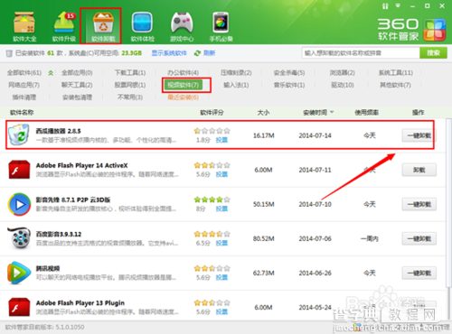Click 投票 vote link for 西瓜播放器
This screenshot has height=334, width=452.
click(221, 140)
